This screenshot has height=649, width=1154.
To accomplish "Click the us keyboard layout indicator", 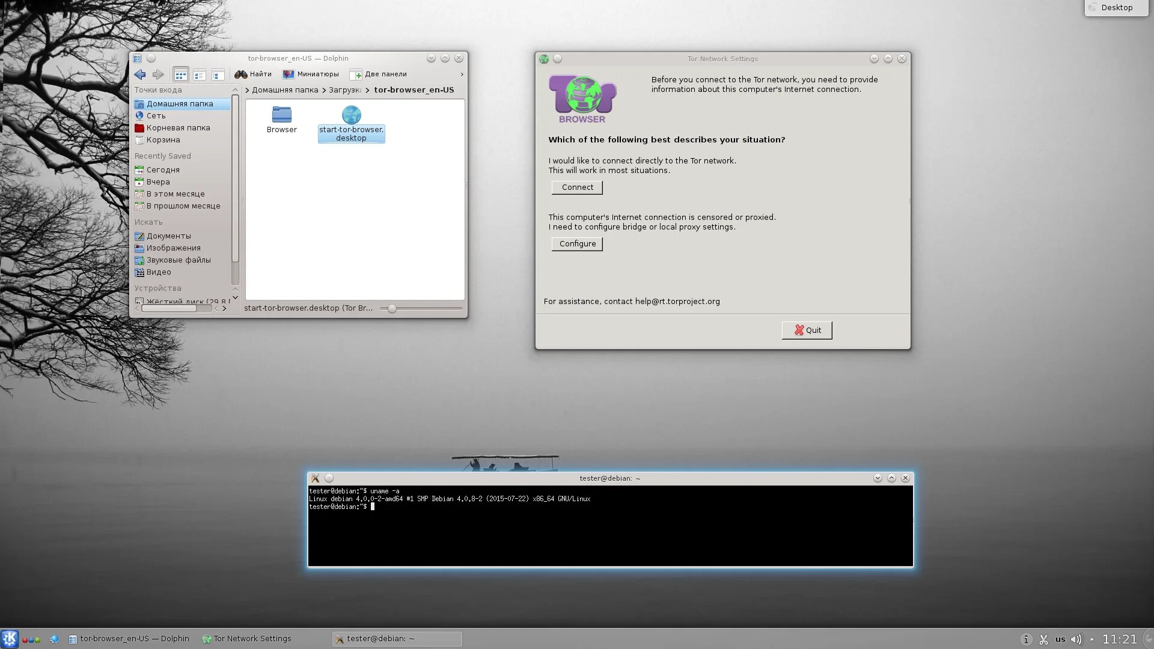I will coord(1060,639).
